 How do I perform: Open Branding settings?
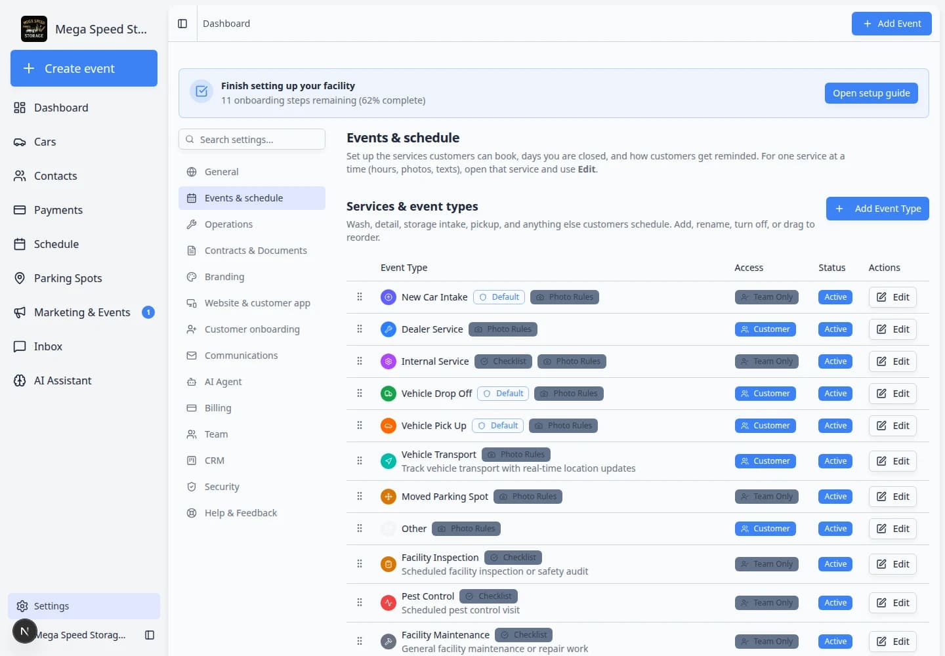[252, 277]
